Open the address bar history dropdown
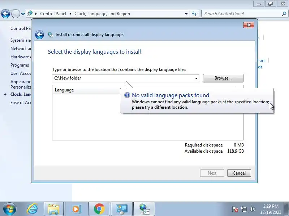The height and width of the screenshot is (216, 289). 186,14
